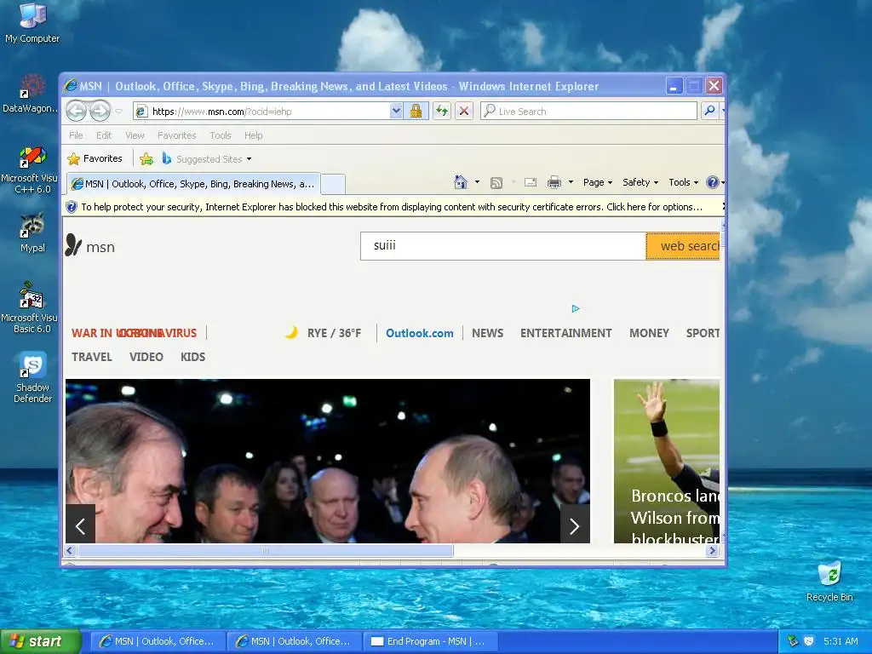The height and width of the screenshot is (654, 872).
Task: Expand the address bar URL history dropdown
Action: [396, 112]
